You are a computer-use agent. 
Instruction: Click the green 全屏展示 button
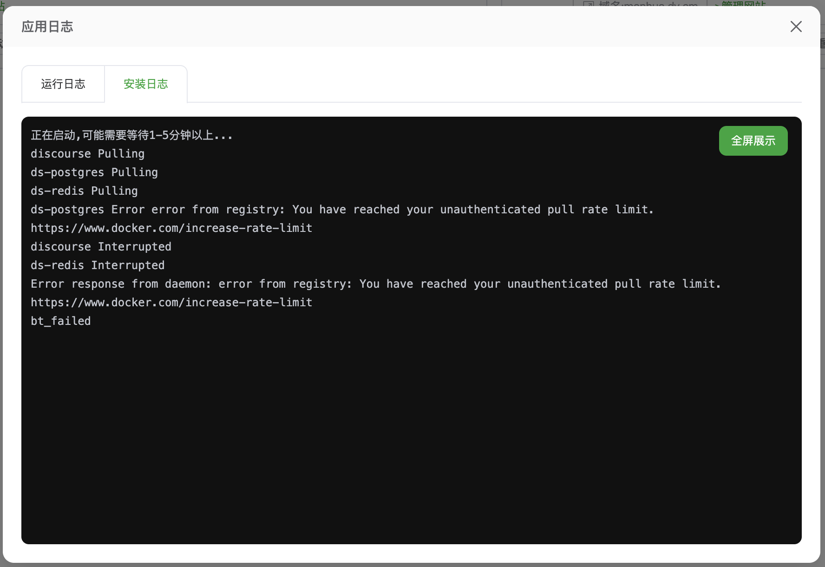pos(753,141)
